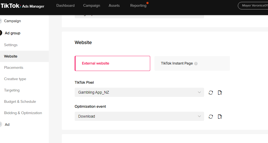Open the Campaign top menu
This screenshot has width=268, height=143.
pos(92,5)
